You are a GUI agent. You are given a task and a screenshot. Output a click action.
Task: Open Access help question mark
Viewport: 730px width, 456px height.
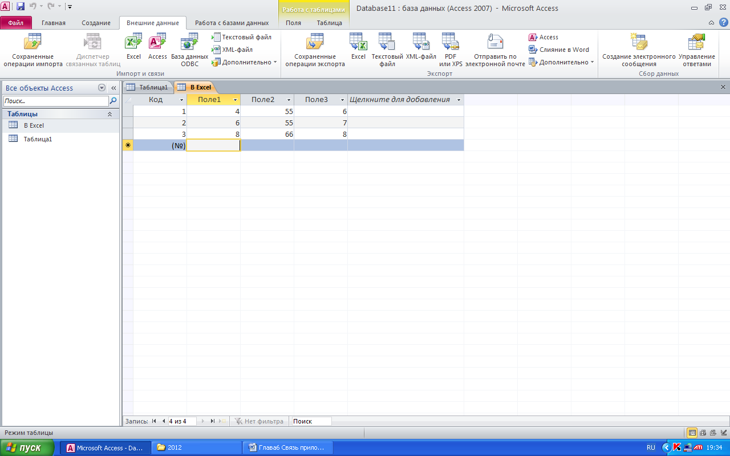(723, 22)
